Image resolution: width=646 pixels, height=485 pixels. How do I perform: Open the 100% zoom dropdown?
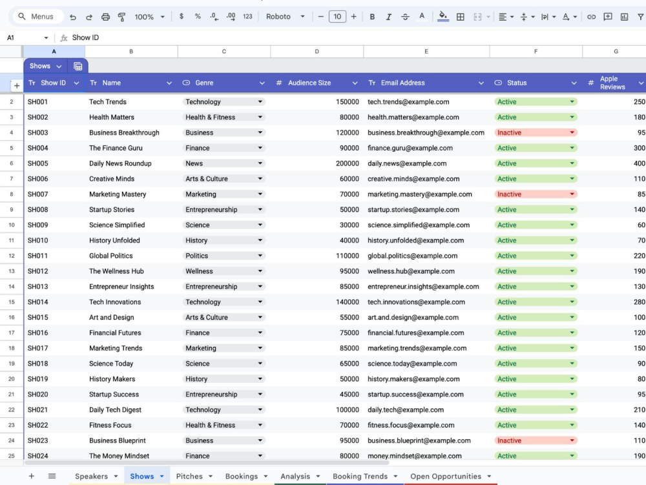coord(150,17)
